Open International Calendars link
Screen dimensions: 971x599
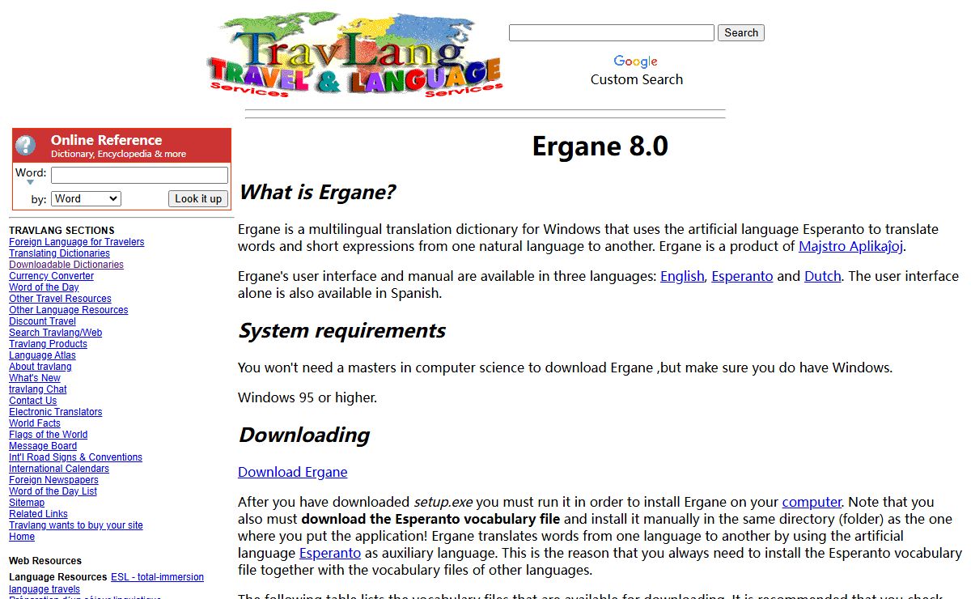(59, 469)
